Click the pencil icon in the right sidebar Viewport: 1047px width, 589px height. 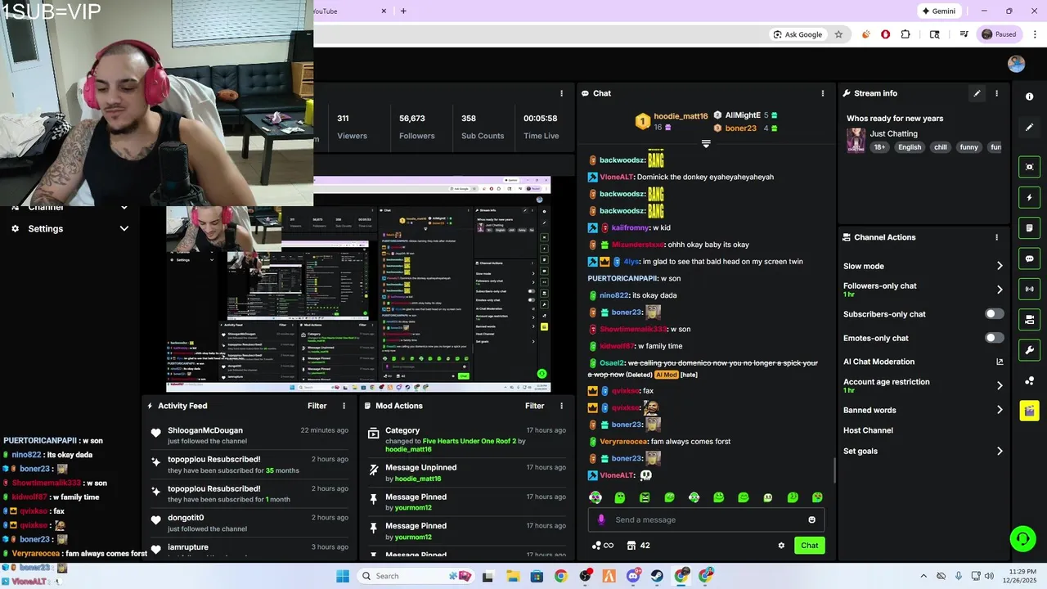(x=1029, y=128)
